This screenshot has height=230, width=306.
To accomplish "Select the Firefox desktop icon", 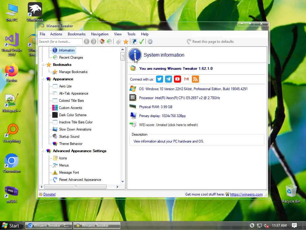I will pyautogui.click(x=12, y=73).
